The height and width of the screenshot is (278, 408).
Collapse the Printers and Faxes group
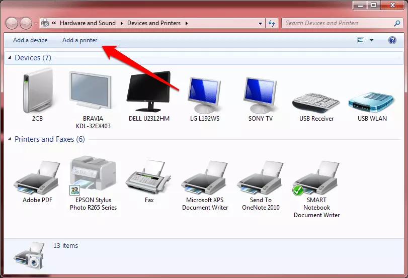click(9, 139)
